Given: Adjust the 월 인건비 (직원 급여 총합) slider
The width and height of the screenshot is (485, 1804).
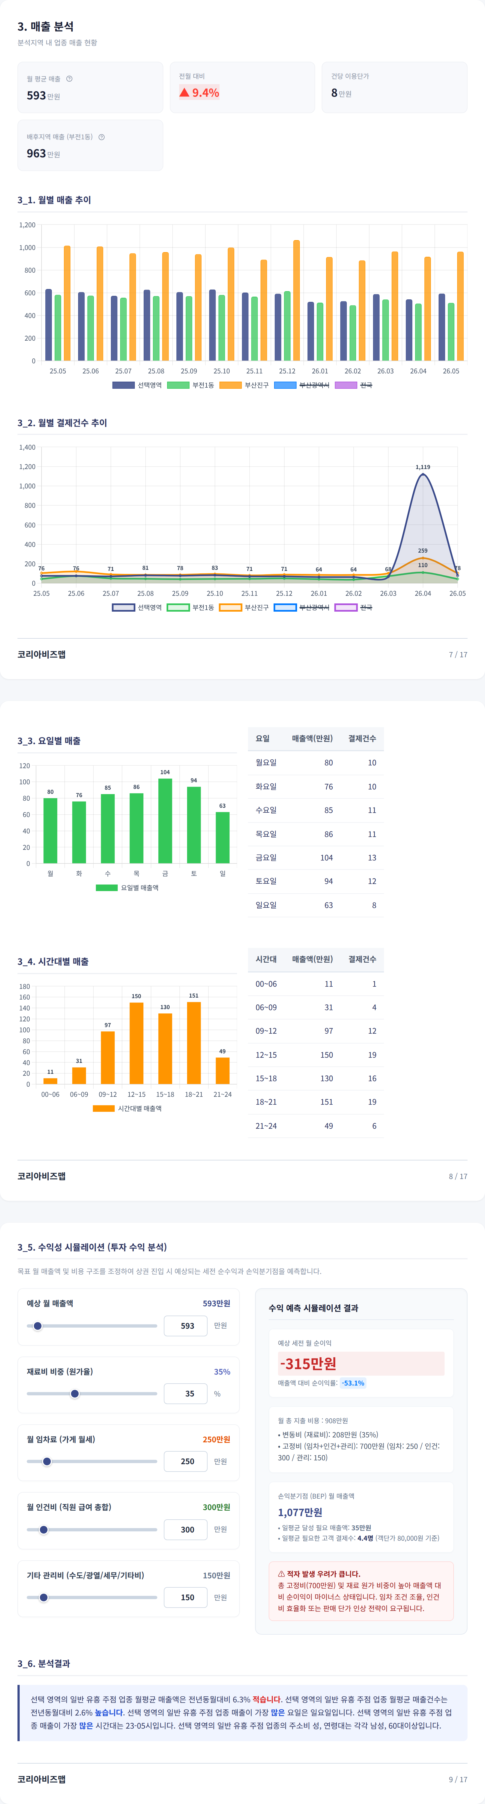Looking at the screenshot, I should (92, 1529).
